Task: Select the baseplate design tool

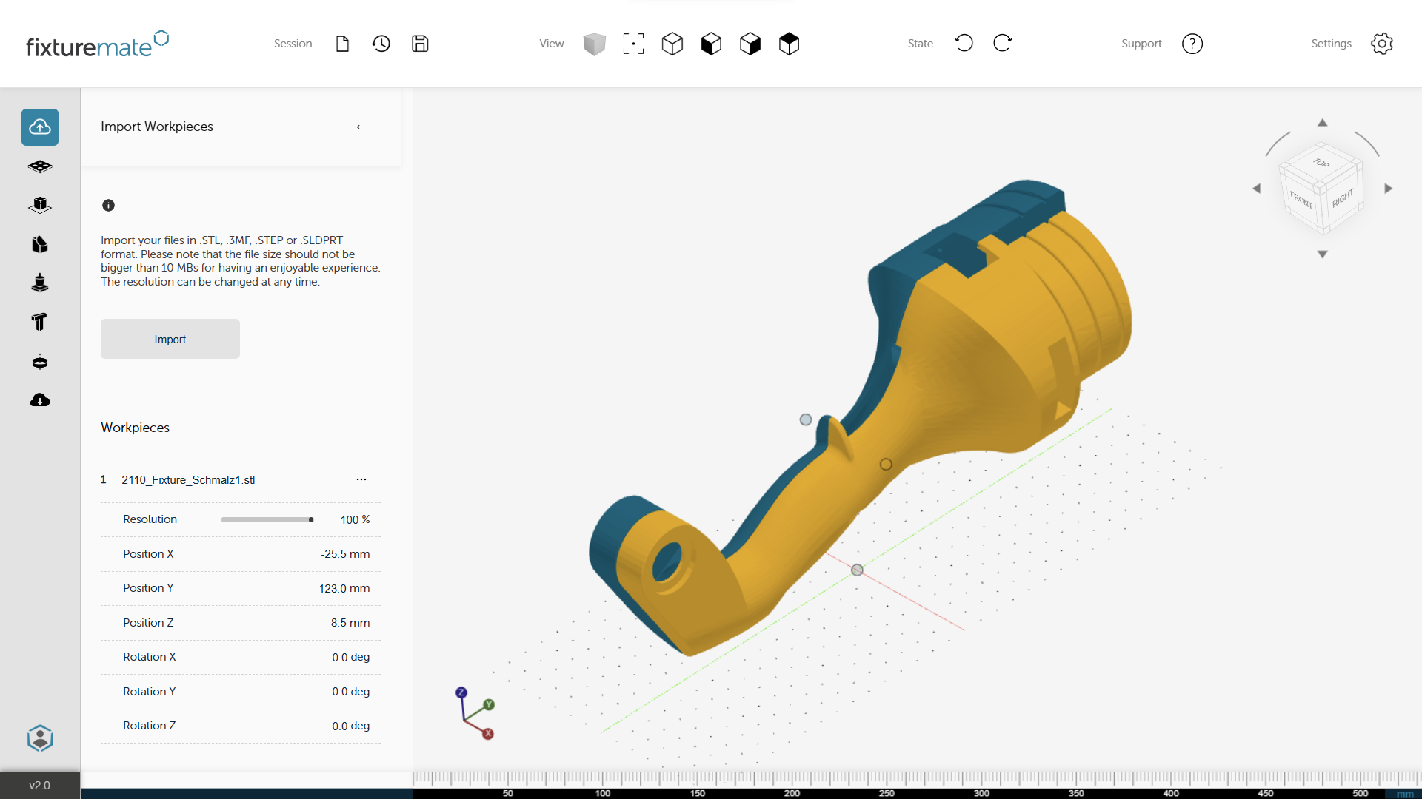Action: tap(39, 166)
